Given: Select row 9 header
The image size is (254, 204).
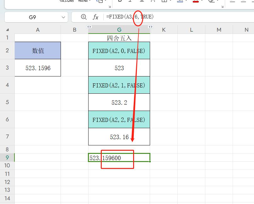Looking at the screenshot, I should [7, 157].
